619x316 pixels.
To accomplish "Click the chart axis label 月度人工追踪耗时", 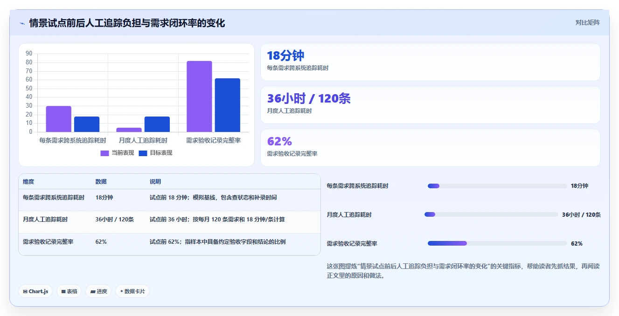I will (143, 140).
